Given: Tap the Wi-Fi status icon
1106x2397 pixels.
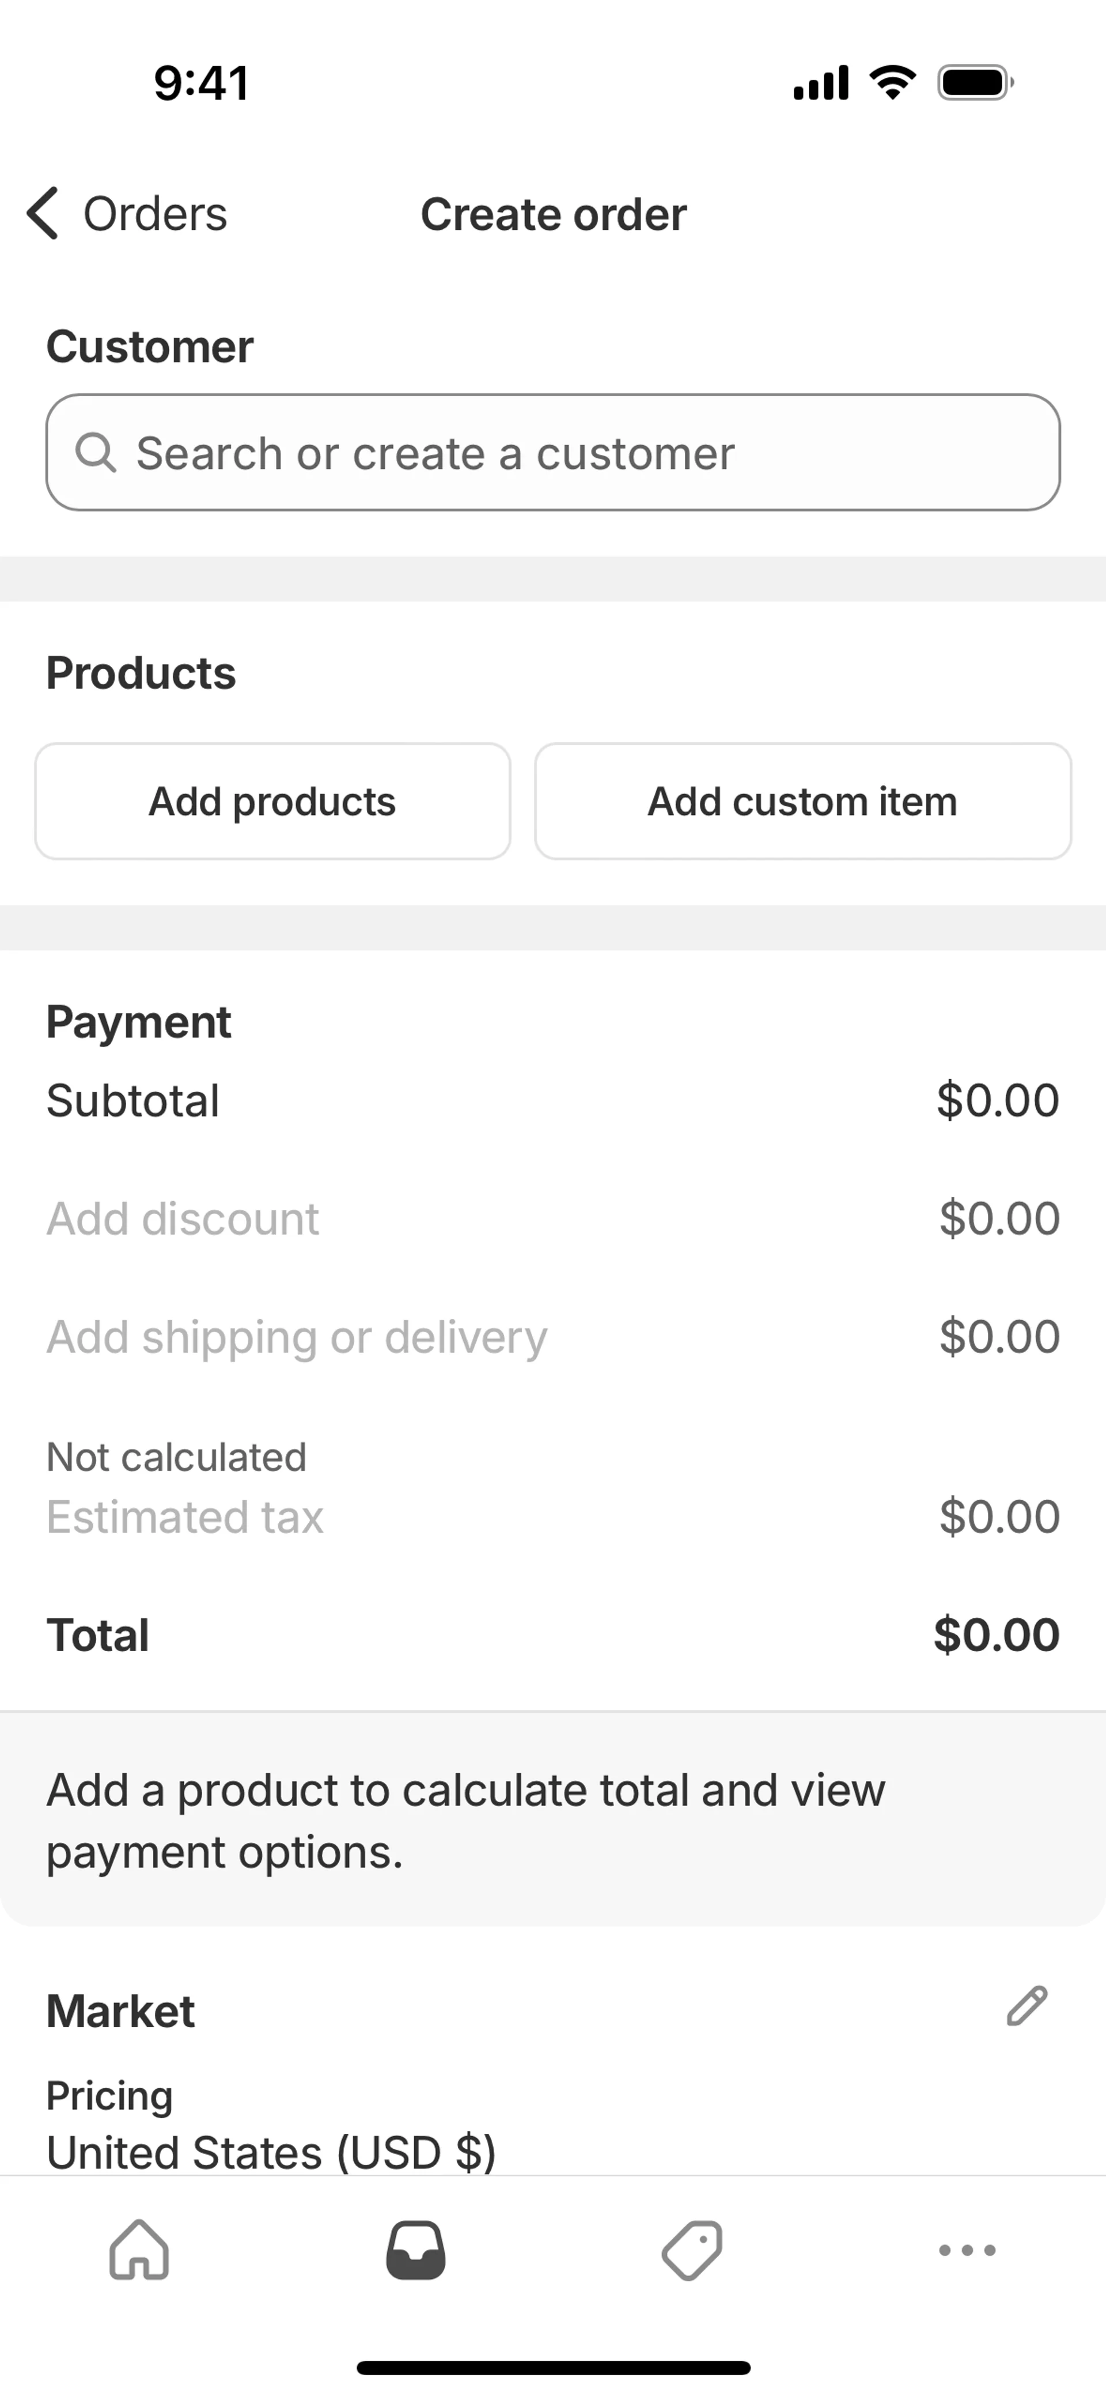Looking at the screenshot, I should [x=892, y=83].
